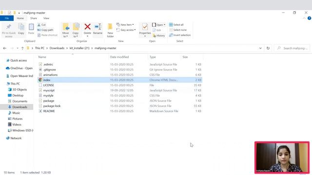Select the .gitignore file
This screenshot has width=312, height=175.
50,70
